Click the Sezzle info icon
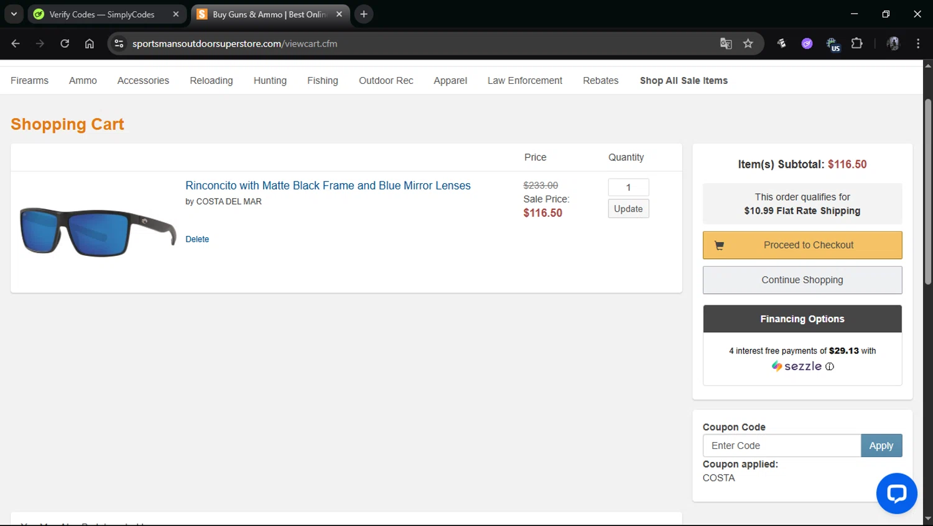The width and height of the screenshot is (933, 526). [x=830, y=366]
